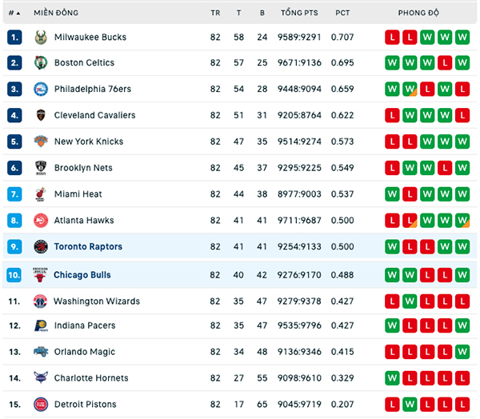Click Milwaukee Bucks' first red L form badge
The width and height of the screenshot is (480, 419).
click(392, 38)
